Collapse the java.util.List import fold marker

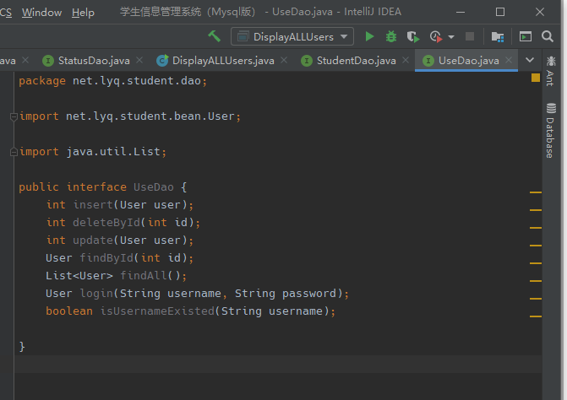click(14, 152)
